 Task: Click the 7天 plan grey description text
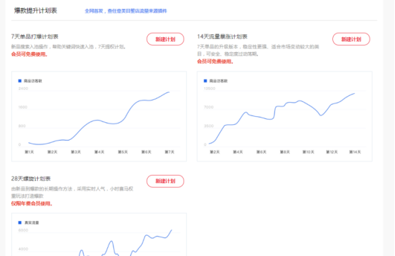pos(68,47)
